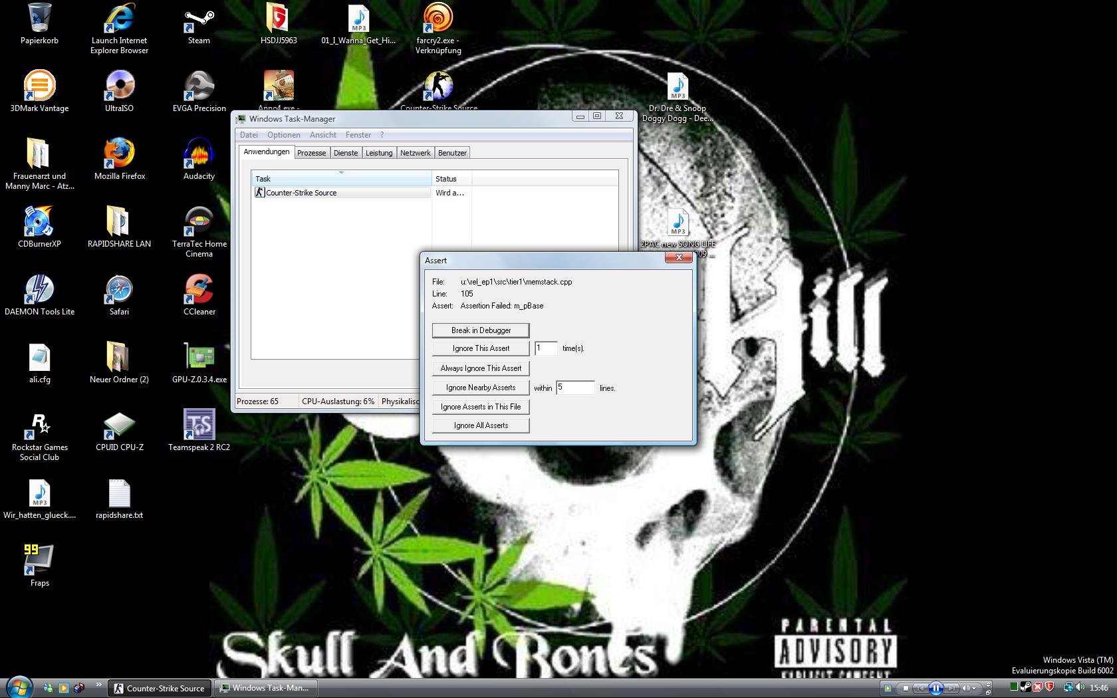Switch to the Leistung tab
This screenshot has height=698, width=1117.
379,153
